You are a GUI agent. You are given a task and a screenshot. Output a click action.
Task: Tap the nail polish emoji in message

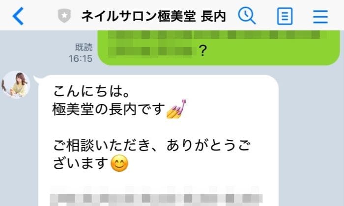[176, 109]
